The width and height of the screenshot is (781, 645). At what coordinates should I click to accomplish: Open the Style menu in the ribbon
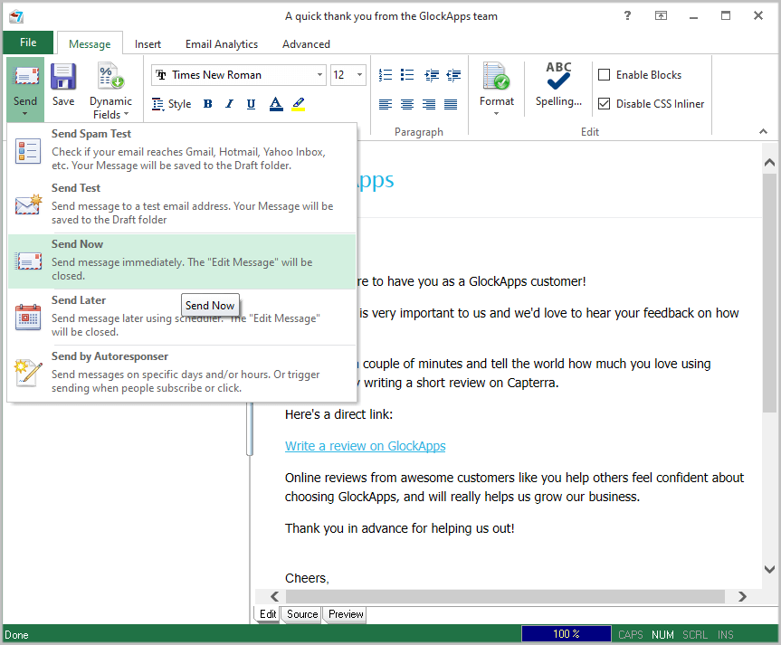coord(171,104)
